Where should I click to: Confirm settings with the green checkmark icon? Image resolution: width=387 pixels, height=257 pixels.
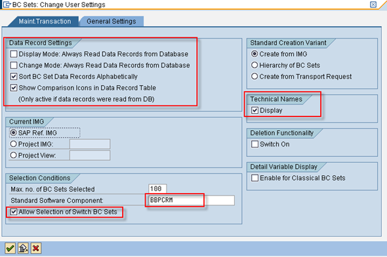(x=10, y=248)
